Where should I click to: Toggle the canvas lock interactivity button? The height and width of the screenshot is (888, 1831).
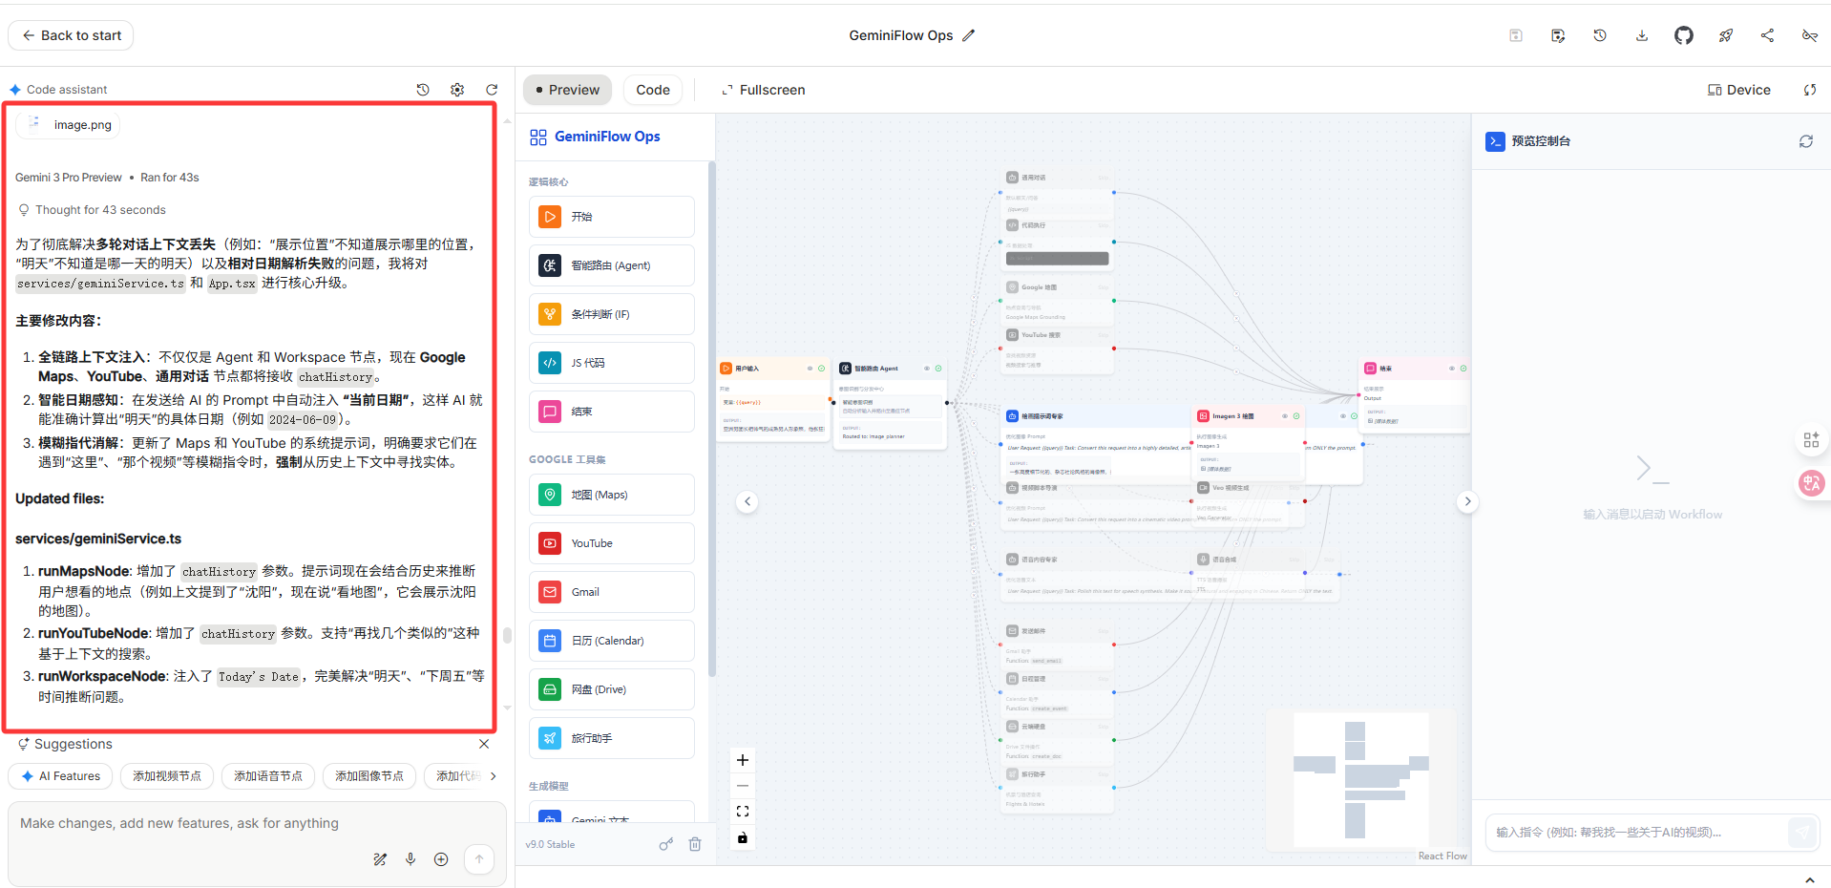point(743,837)
